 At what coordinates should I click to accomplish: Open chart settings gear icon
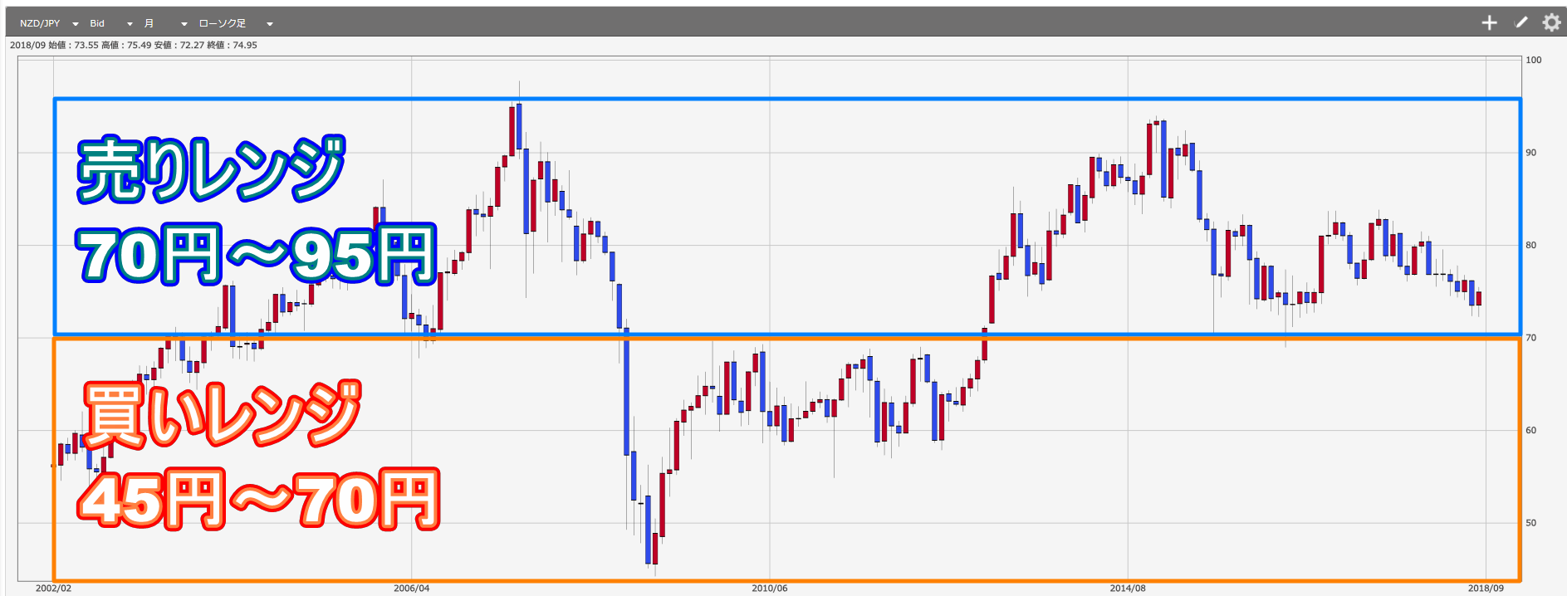[1551, 22]
